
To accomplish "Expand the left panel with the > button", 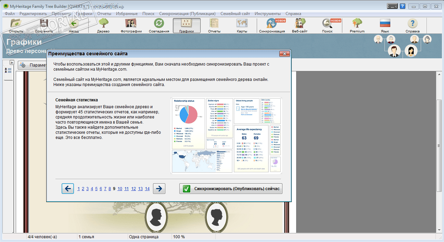I will click(x=12, y=63).
